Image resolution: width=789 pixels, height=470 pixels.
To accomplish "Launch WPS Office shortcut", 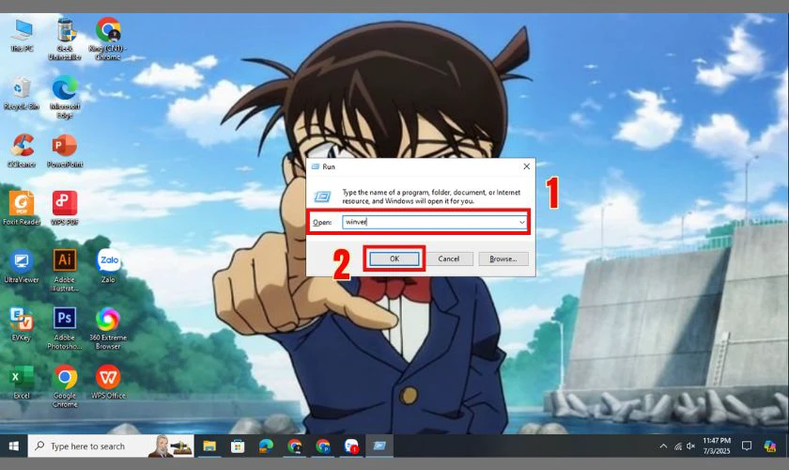I will click(x=108, y=382).
